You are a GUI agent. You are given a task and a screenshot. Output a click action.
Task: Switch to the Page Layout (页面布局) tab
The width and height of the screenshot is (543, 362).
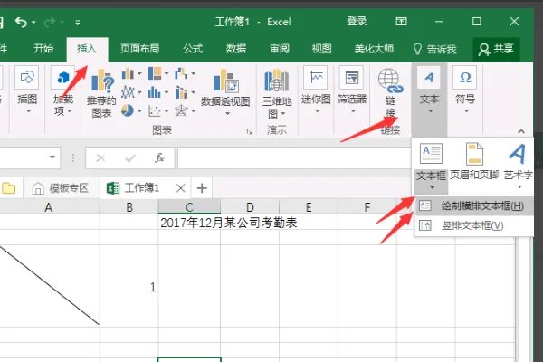pyautogui.click(x=139, y=49)
